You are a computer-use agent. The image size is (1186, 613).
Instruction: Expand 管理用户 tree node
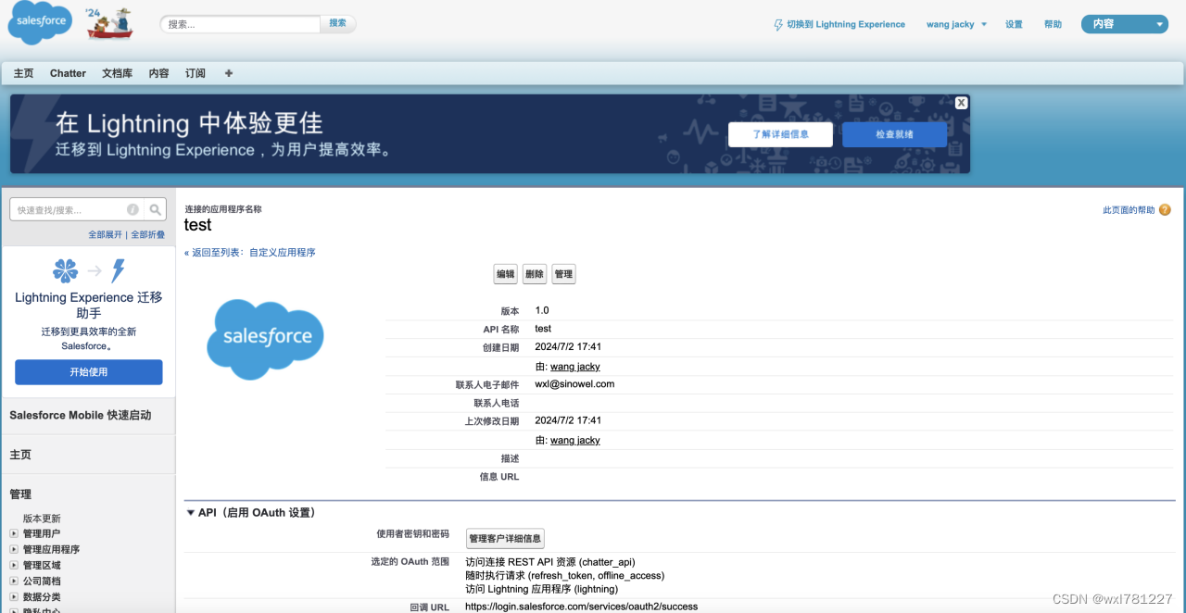(14, 533)
